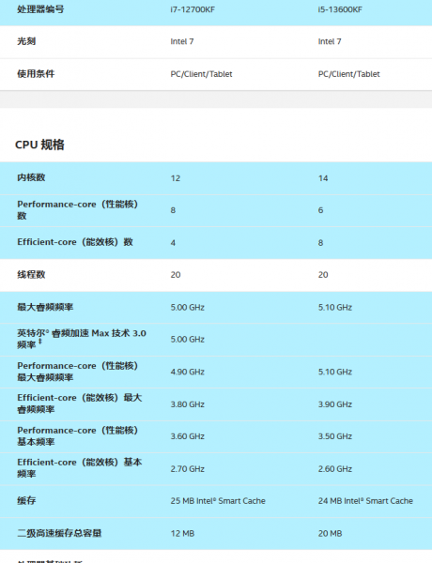Select 25 MB Intel Smart Cache value
Image resolution: width=432 pixels, height=563 pixels.
218,501
